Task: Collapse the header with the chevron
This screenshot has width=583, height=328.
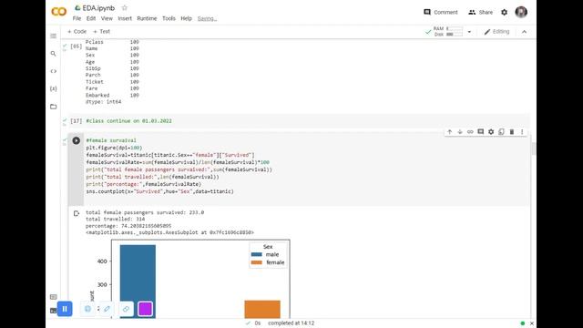Action: (x=525, y=32)
